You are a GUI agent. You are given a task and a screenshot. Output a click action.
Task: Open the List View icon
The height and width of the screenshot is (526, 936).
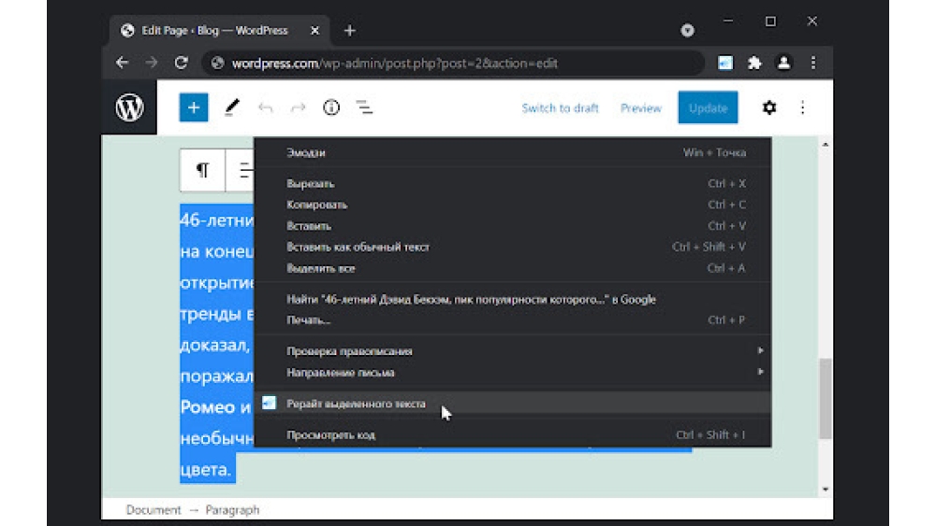(x=364, y=107)
